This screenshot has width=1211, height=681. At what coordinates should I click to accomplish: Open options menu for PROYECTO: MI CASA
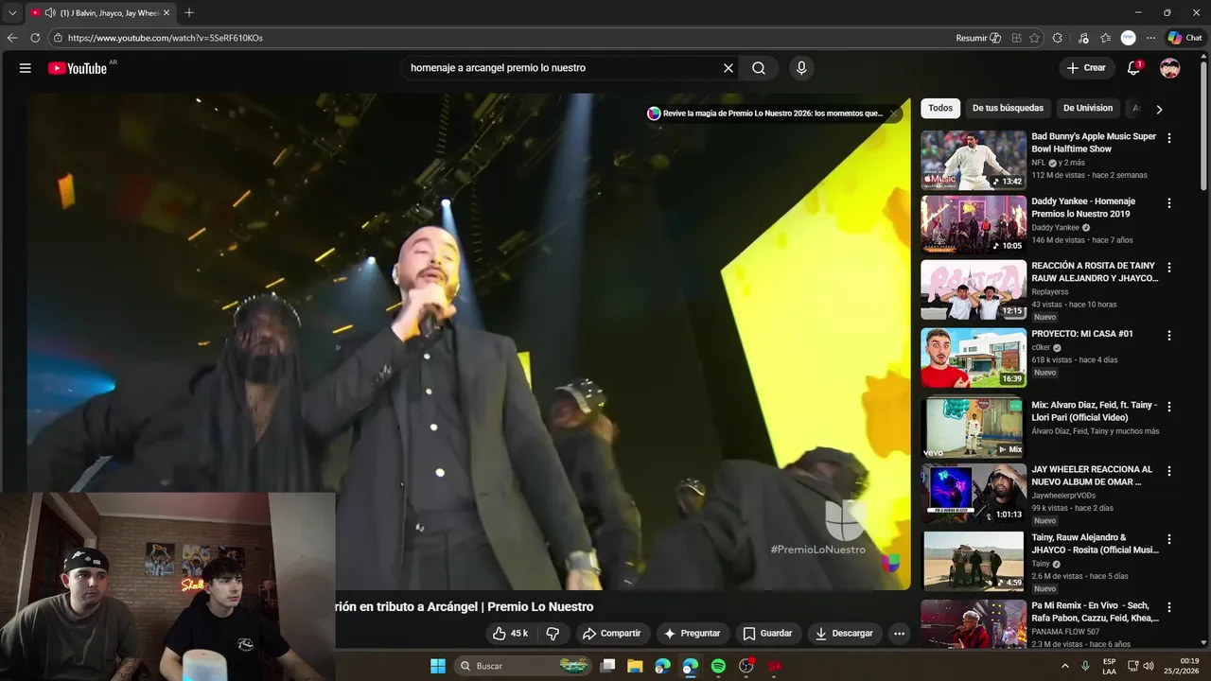coord(1169,336)
